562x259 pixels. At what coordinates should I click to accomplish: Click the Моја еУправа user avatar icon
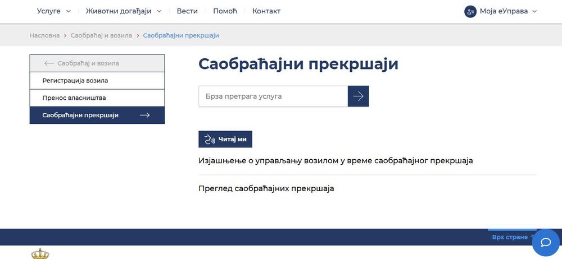(470, 11)
